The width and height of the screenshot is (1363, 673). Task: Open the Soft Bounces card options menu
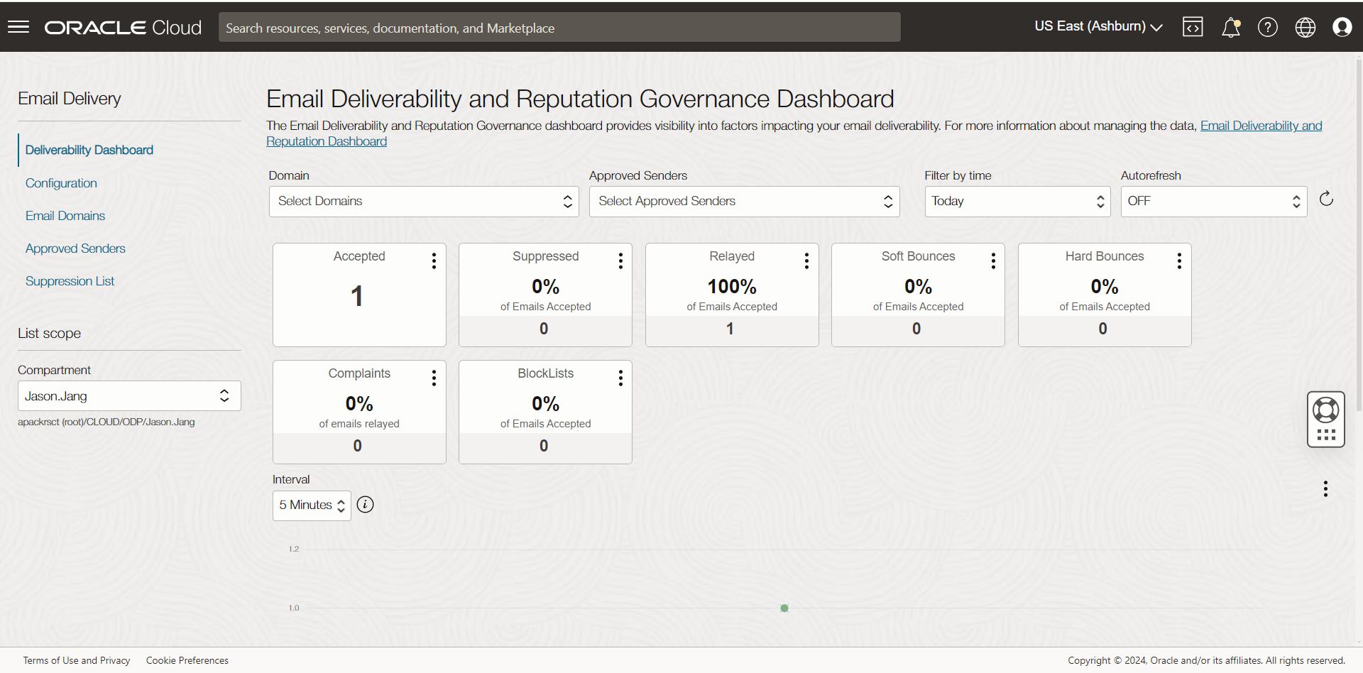993,261
